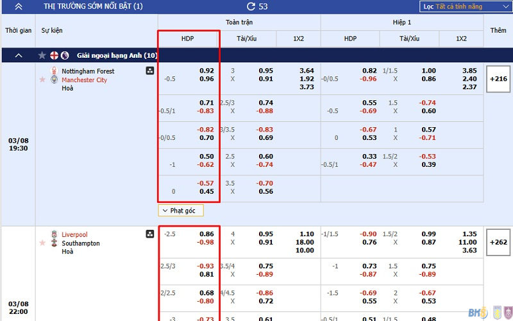Open match statistics icon for Nottingham Forest game
Image resolution: width=513 pixels, height=321 pixels.
(149, 71)
